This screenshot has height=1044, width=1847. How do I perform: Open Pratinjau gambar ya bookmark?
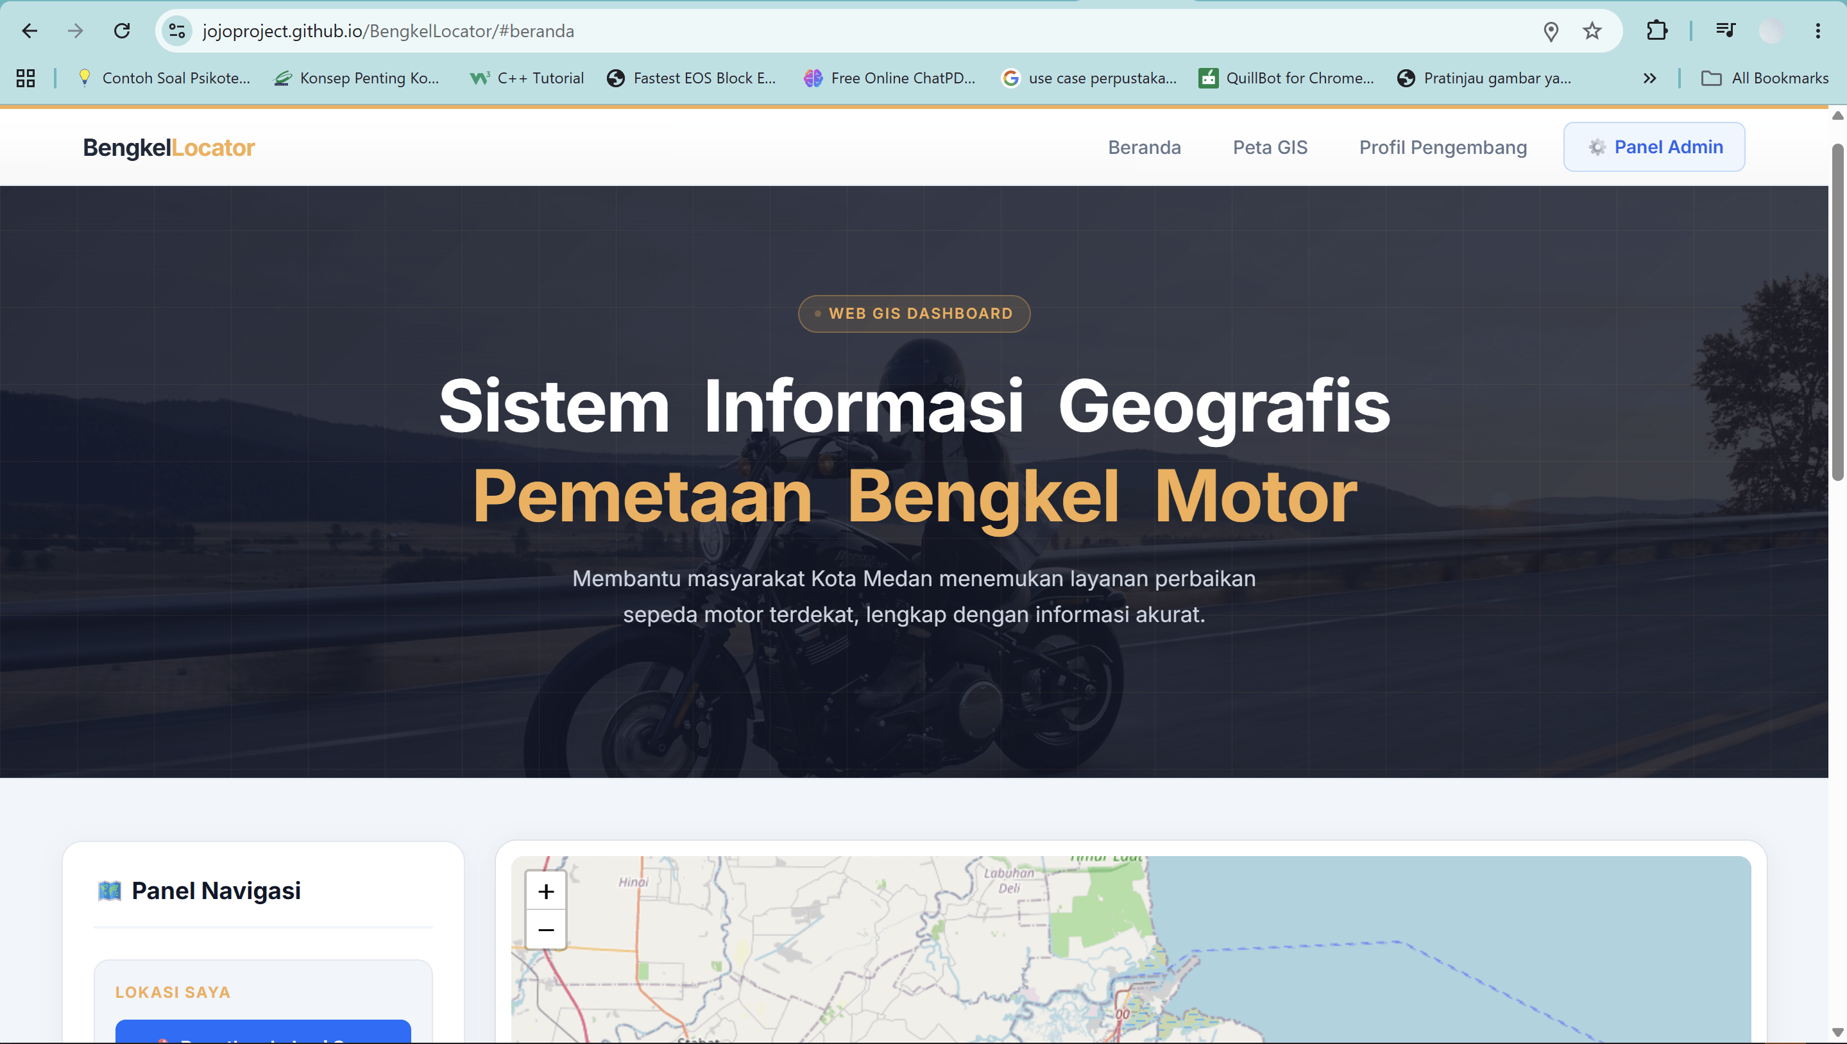tap(1485, 78)
